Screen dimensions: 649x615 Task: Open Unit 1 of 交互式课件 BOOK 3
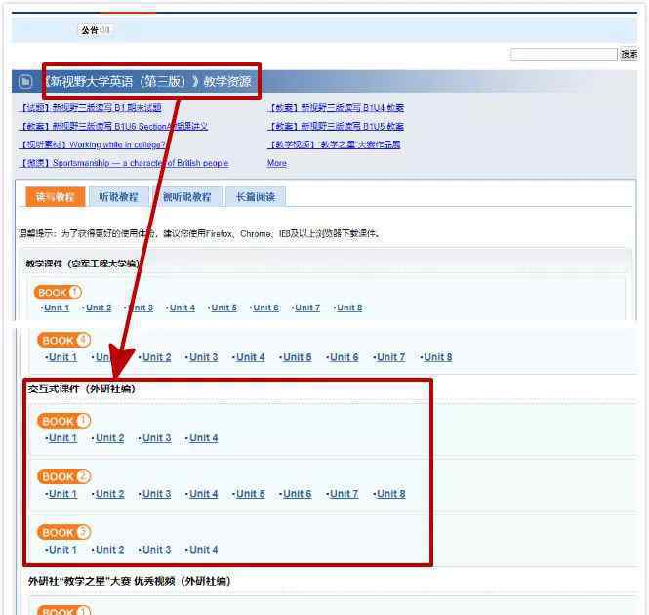[x=62, y=550]
